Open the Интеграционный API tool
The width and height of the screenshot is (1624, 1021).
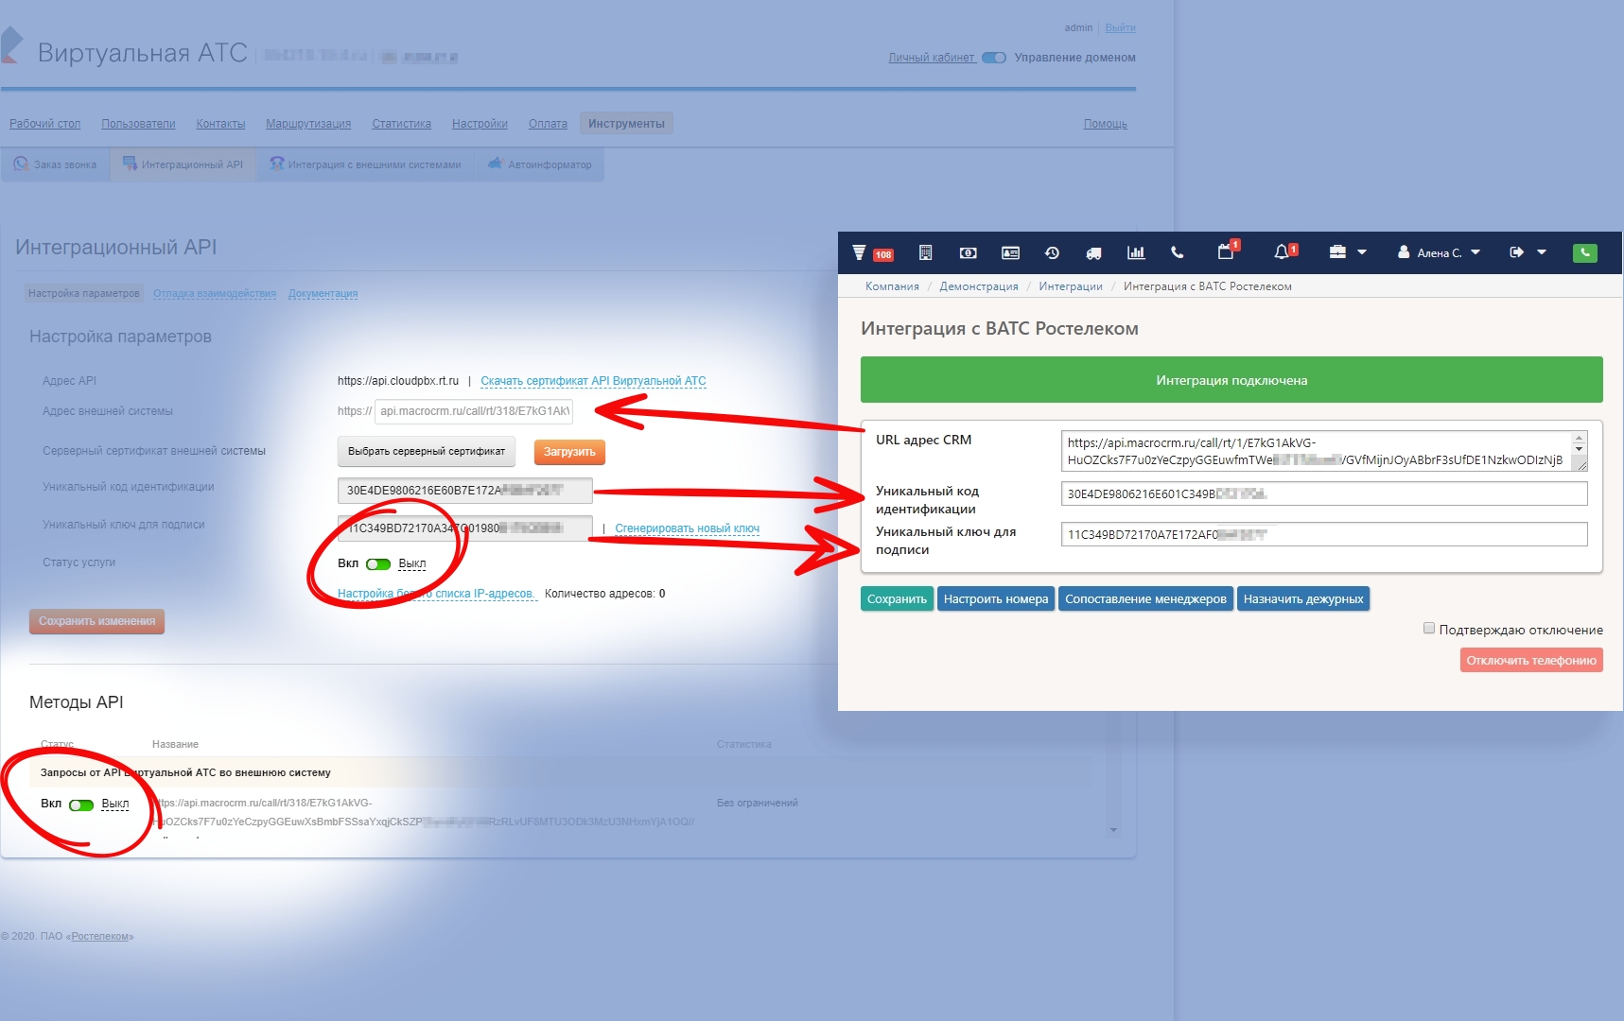point(183,164)
